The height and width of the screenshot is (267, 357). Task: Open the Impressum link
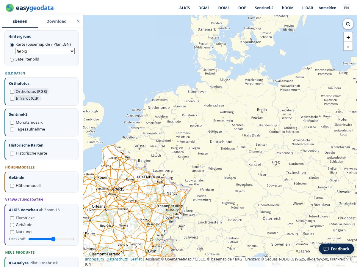(94, 259)
